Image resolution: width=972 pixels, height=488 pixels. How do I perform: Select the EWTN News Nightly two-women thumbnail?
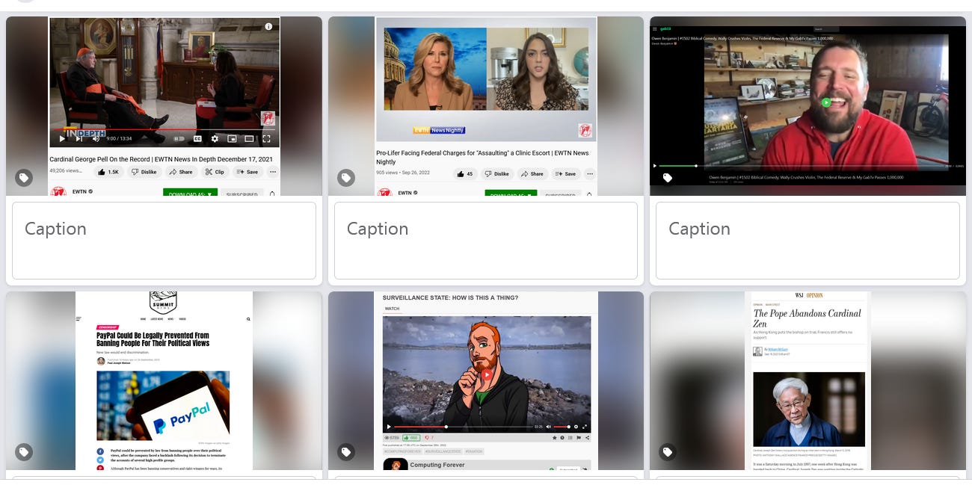486,106
